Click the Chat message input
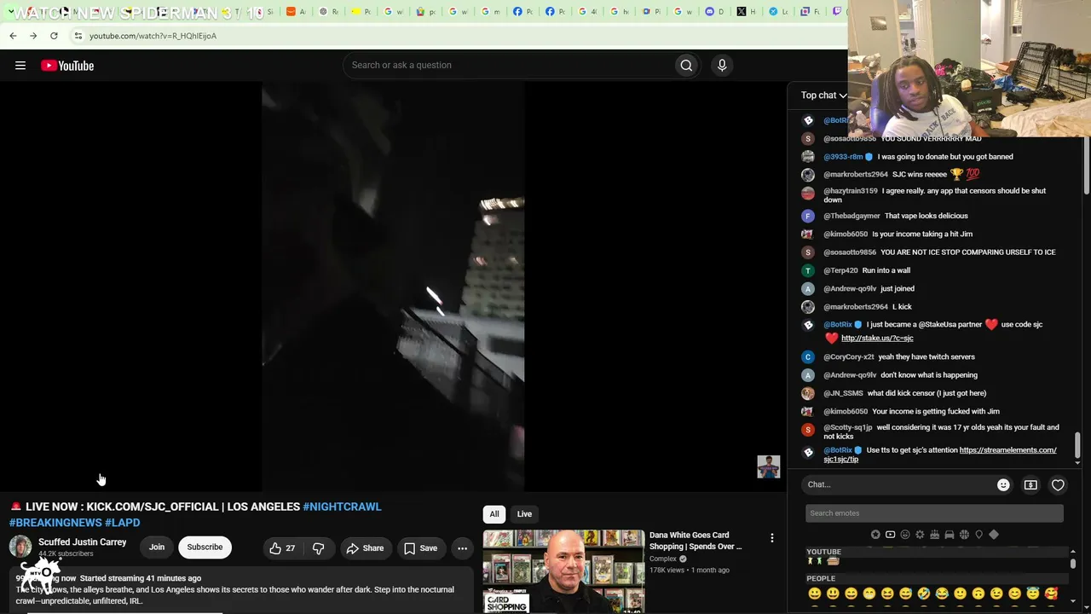Screen dimensions: 1091x614 [899, 484]
